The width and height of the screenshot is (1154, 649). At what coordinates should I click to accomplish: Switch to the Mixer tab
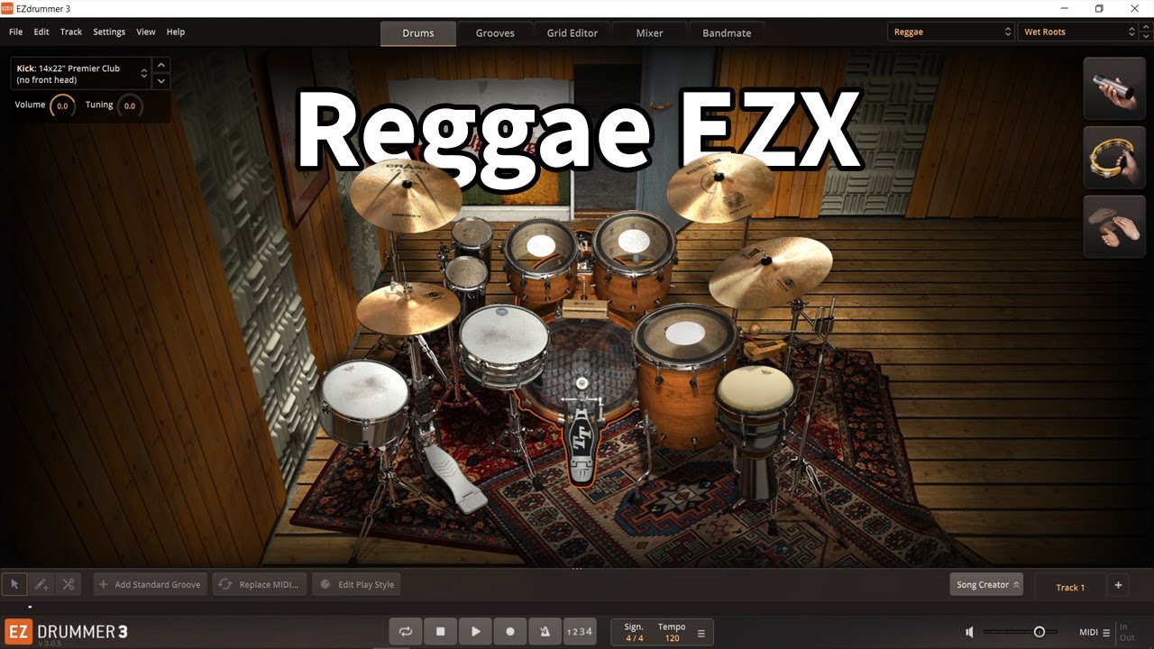point(649,32)
